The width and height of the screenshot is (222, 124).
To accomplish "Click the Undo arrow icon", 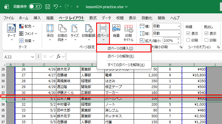I will coord(56,6).
